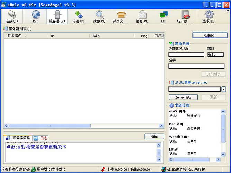Open Shared Files (共享文) page
Screen dimensions: 231x173
[x=121, y=16]
